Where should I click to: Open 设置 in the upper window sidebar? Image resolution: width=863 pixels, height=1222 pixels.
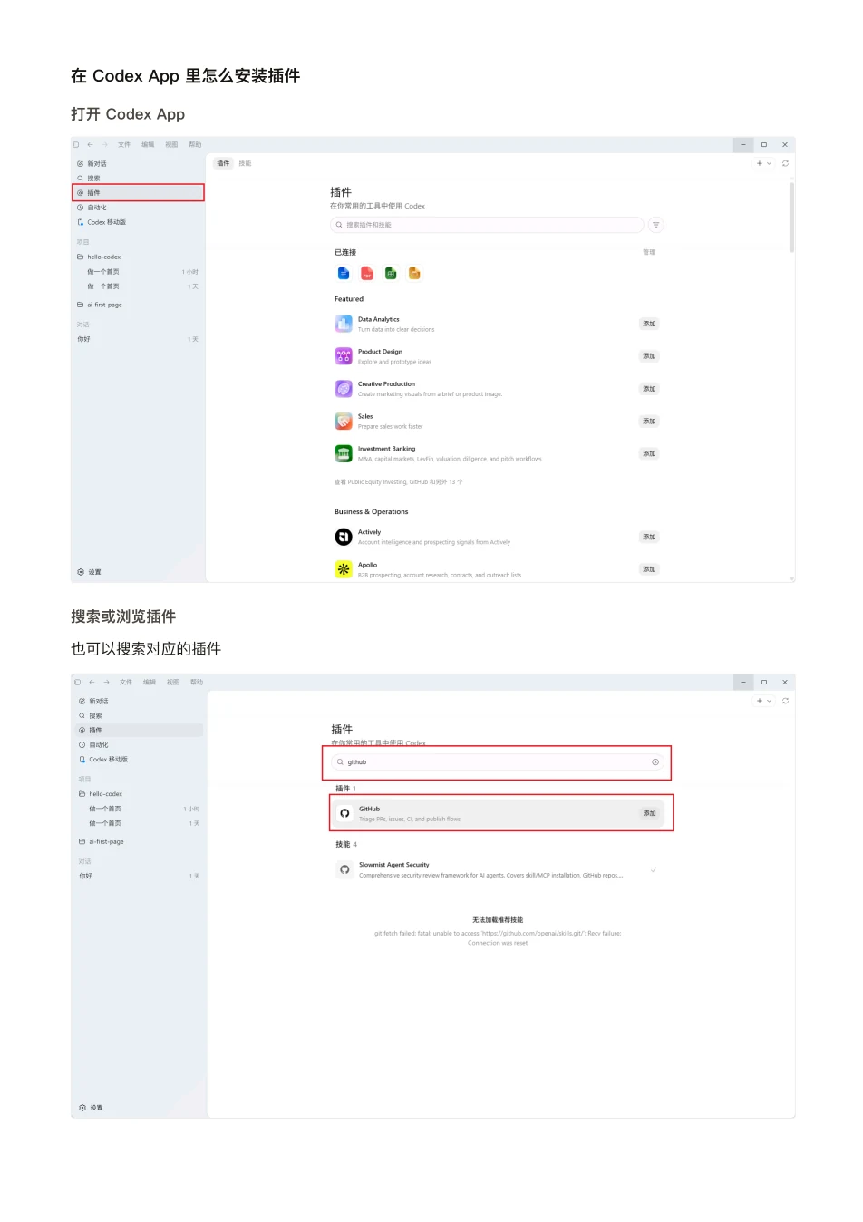(x=90, y=572)
